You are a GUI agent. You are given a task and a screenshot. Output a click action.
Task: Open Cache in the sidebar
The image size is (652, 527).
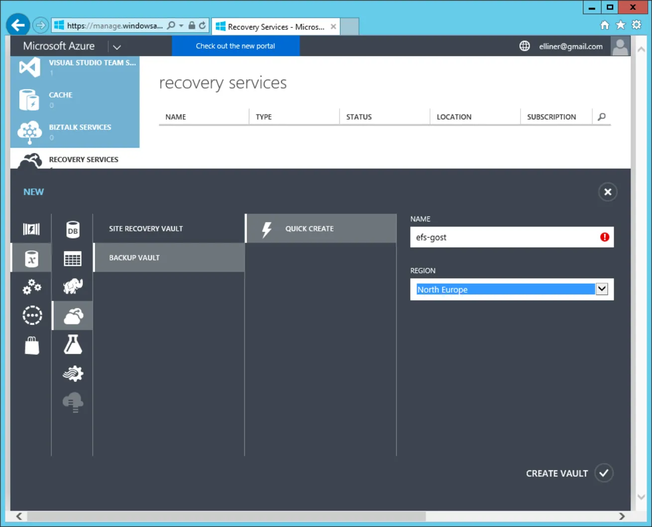pyautogui.click(x=75, y=100)
